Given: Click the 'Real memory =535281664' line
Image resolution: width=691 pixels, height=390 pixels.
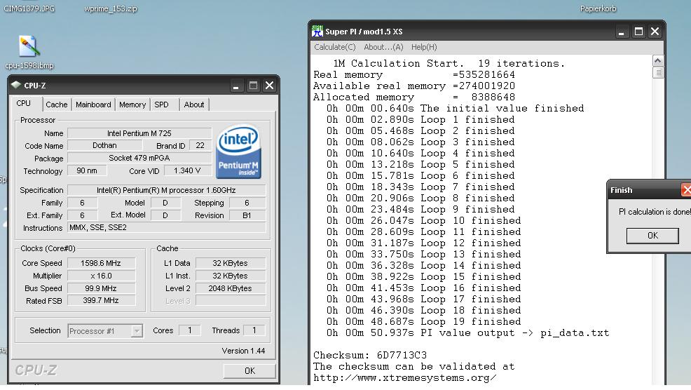Looking at the screenshot, I should pyautogui.click(x=413, y=74).
